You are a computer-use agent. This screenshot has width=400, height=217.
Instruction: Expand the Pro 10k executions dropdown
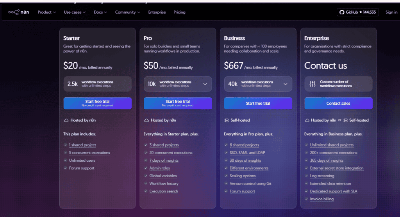click(205, 84)
